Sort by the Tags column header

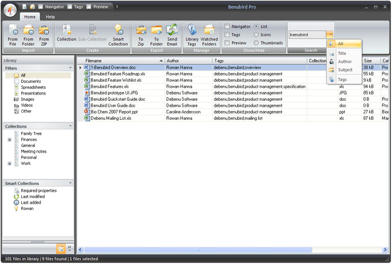pyautogui.click(x=260, y=61)
